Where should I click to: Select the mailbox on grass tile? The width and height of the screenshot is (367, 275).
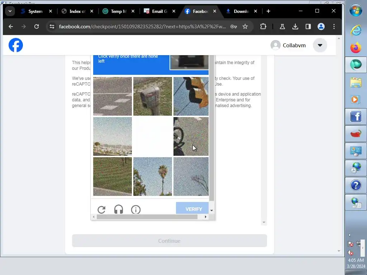[153, 96]
